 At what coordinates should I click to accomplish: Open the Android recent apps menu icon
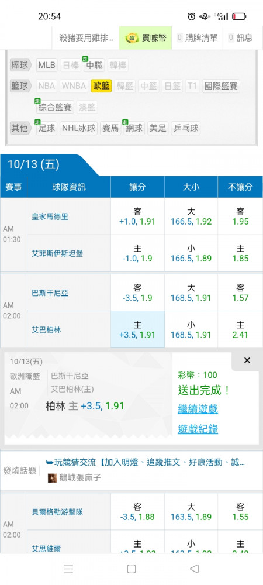pos(68,569)
